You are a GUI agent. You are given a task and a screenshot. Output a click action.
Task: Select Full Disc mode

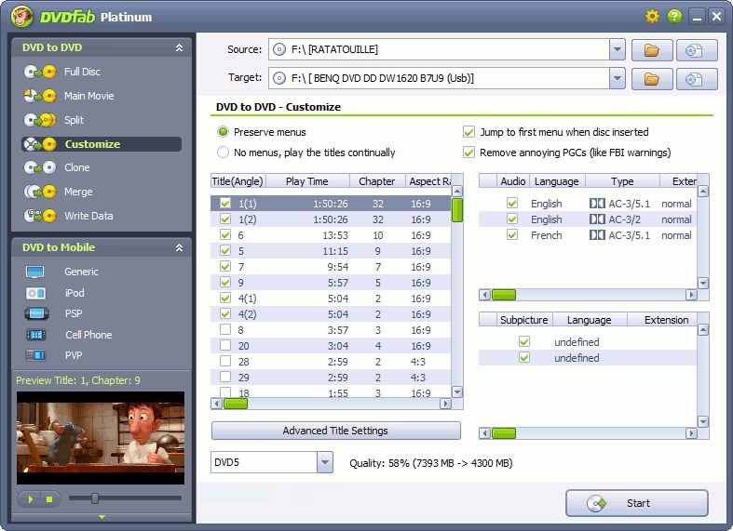82,72
